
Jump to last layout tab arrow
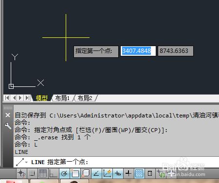click(27, 98)
